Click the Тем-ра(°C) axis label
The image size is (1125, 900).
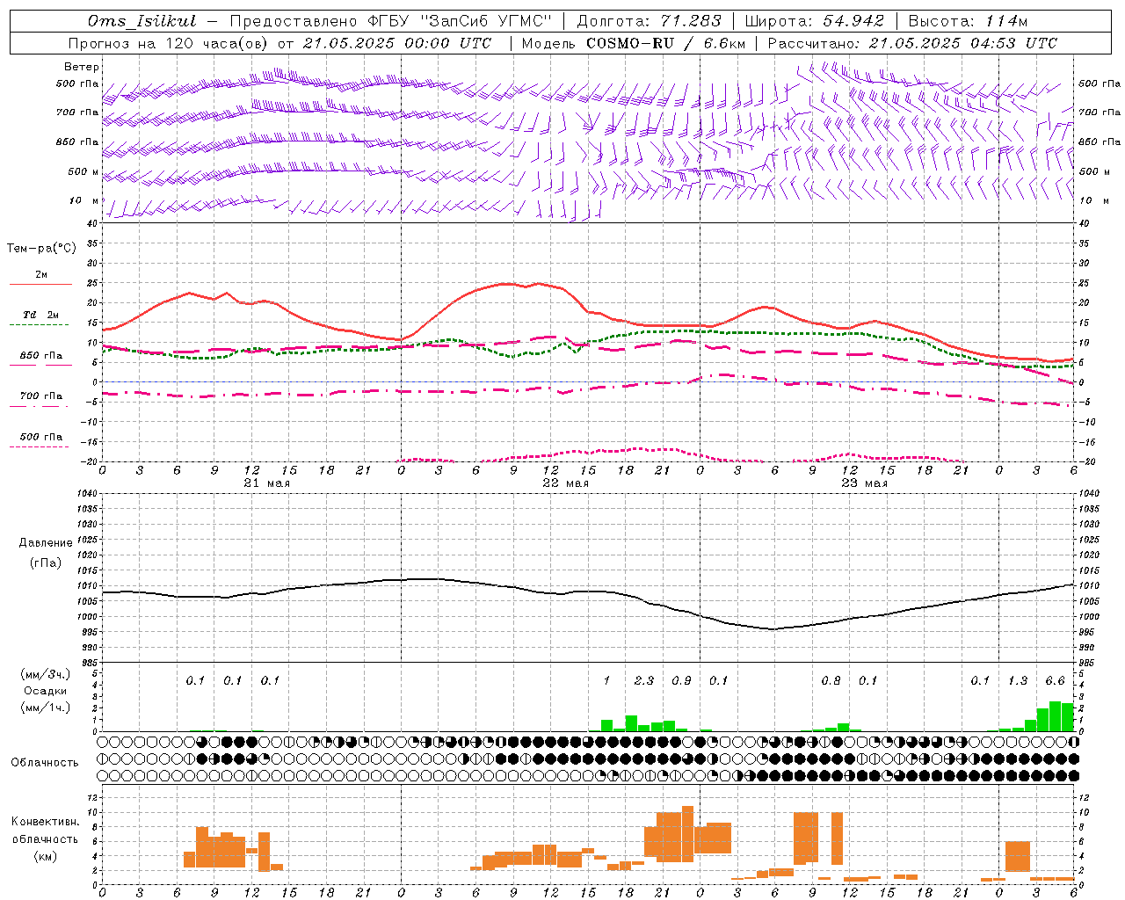click(x=41, y=249)
